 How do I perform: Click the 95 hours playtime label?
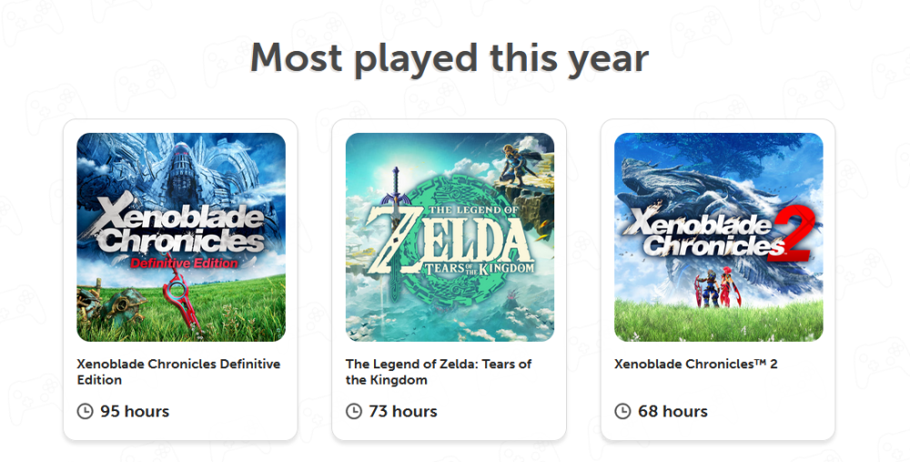[x=135, y=411]
